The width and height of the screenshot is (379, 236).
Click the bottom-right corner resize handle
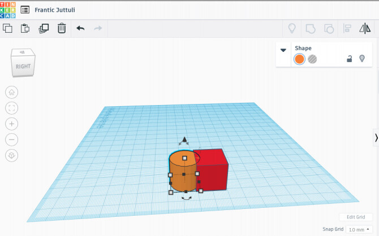click(201, 191)
